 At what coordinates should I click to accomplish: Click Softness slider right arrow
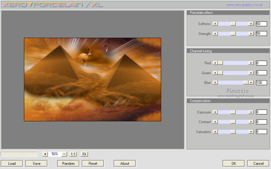(x=251, y=24)
